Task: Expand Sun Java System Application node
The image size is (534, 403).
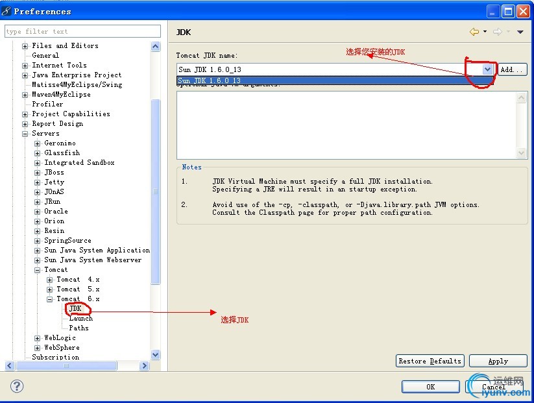Action: tap(37, 250)
